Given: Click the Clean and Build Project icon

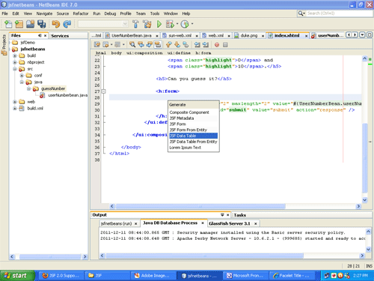Looking at the screenshot, I should point(147,24).
